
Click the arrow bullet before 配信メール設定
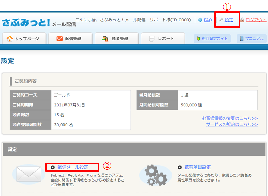52,167
